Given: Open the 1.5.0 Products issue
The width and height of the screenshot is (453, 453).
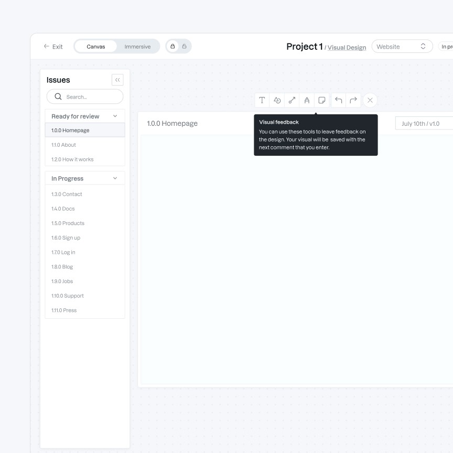Looking at the screenshot, I should [x=85, y=223].
